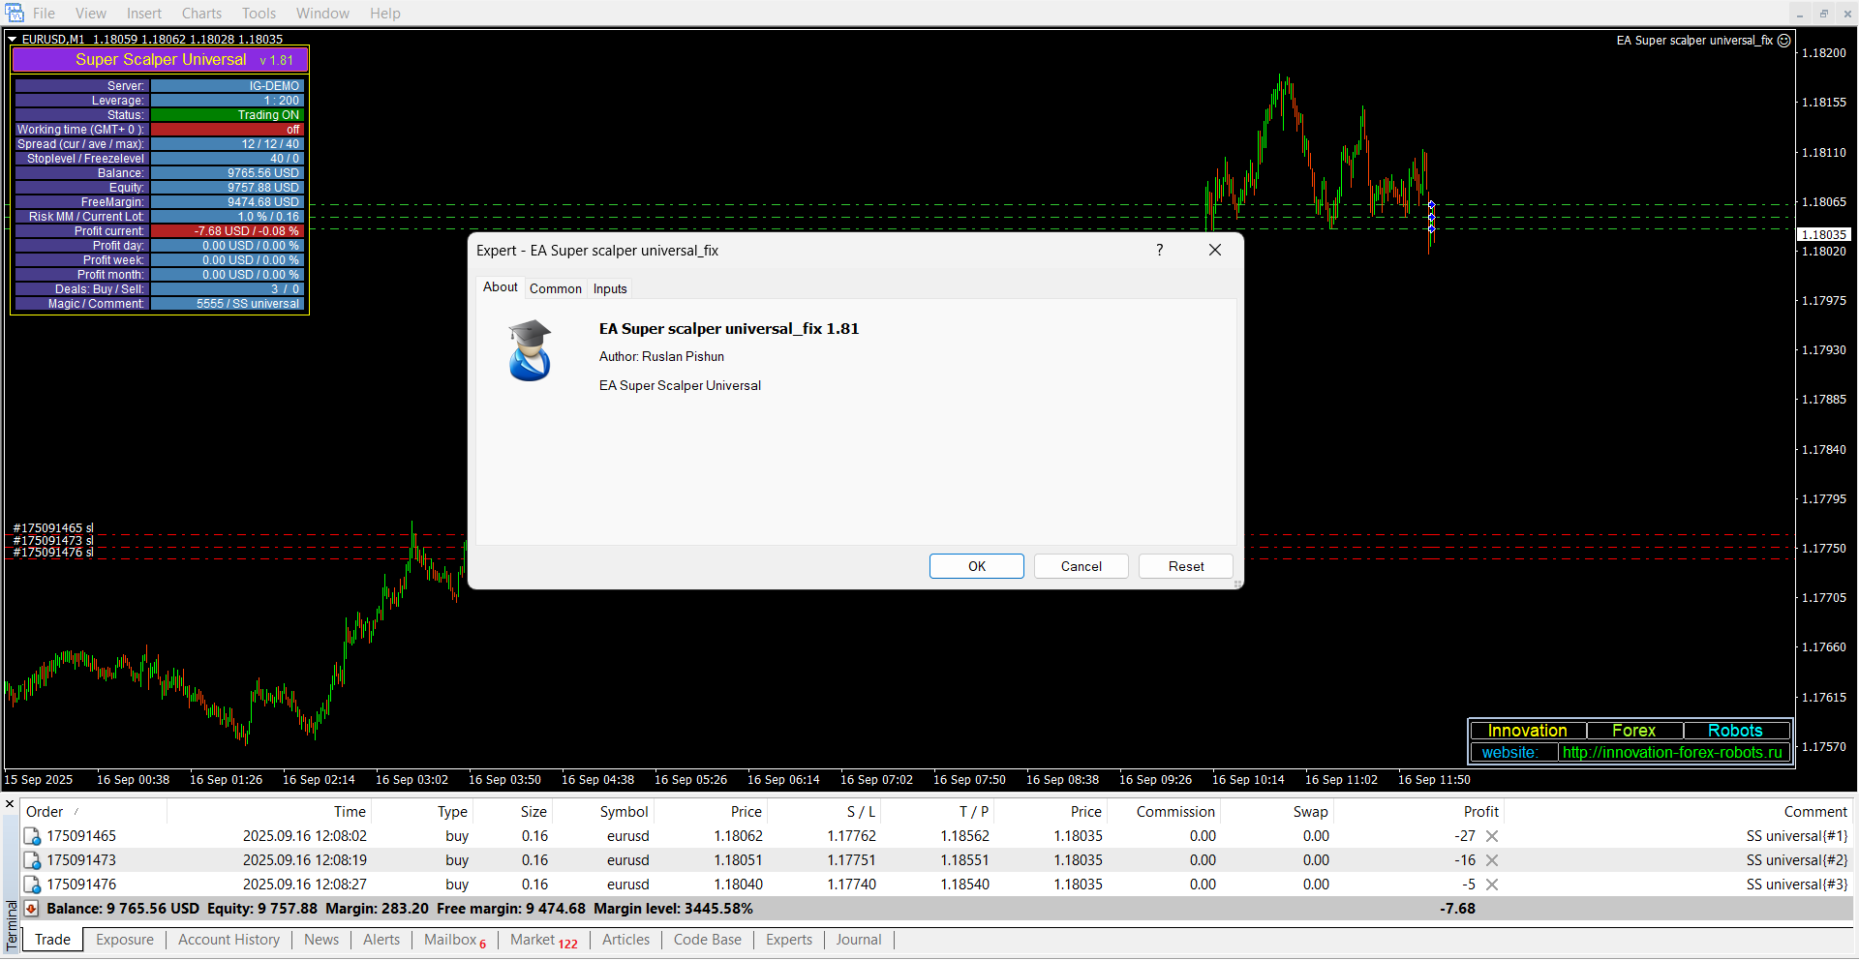1859x960 pixels.
Task: Click the ticket icon of order 175091465
Action: point(32,836)
